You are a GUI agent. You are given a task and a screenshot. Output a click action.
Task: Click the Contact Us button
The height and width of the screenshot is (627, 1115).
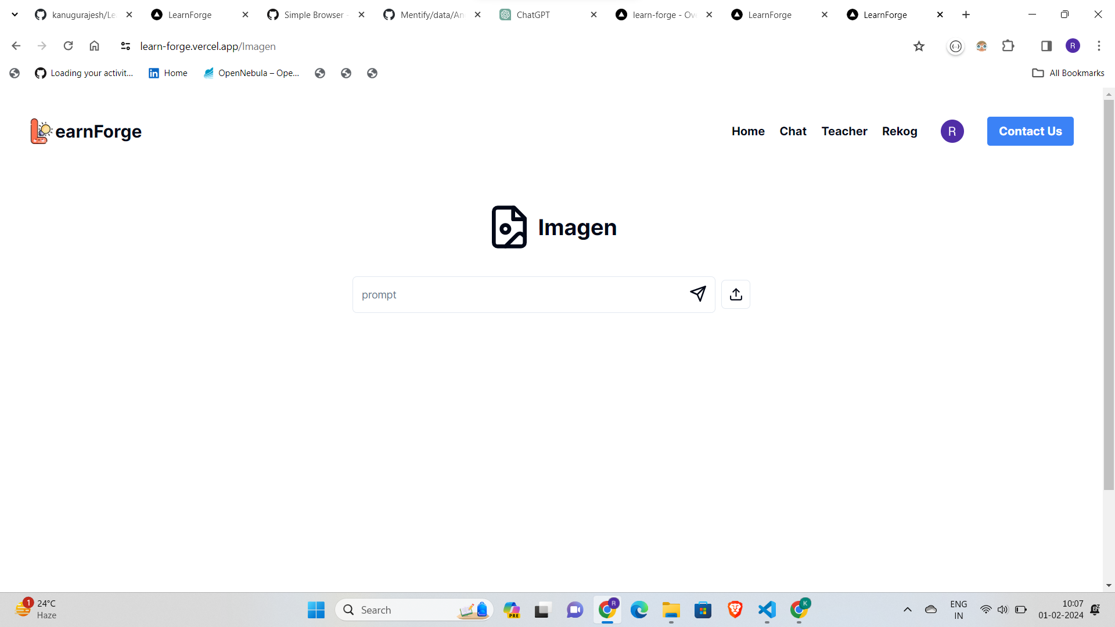(x=1030, y=131)
